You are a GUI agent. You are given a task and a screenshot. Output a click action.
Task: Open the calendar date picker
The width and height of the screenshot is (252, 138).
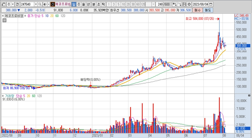point(211,4)
